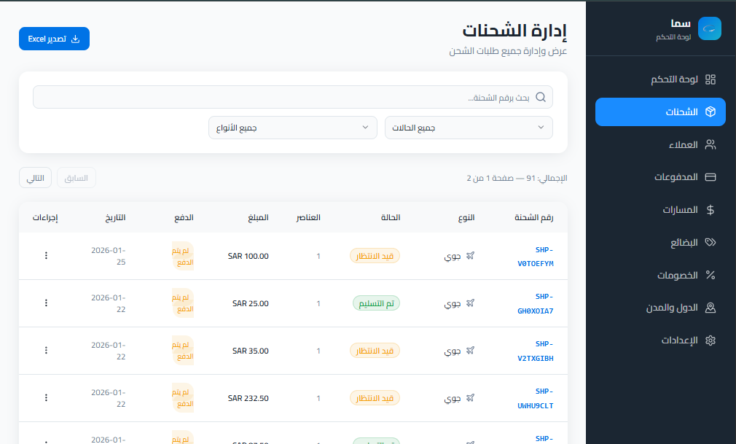Go to next page with التالي button
The width and height of the screenshot is (736, 444).
pyautogui.click(x=35, y=178)
